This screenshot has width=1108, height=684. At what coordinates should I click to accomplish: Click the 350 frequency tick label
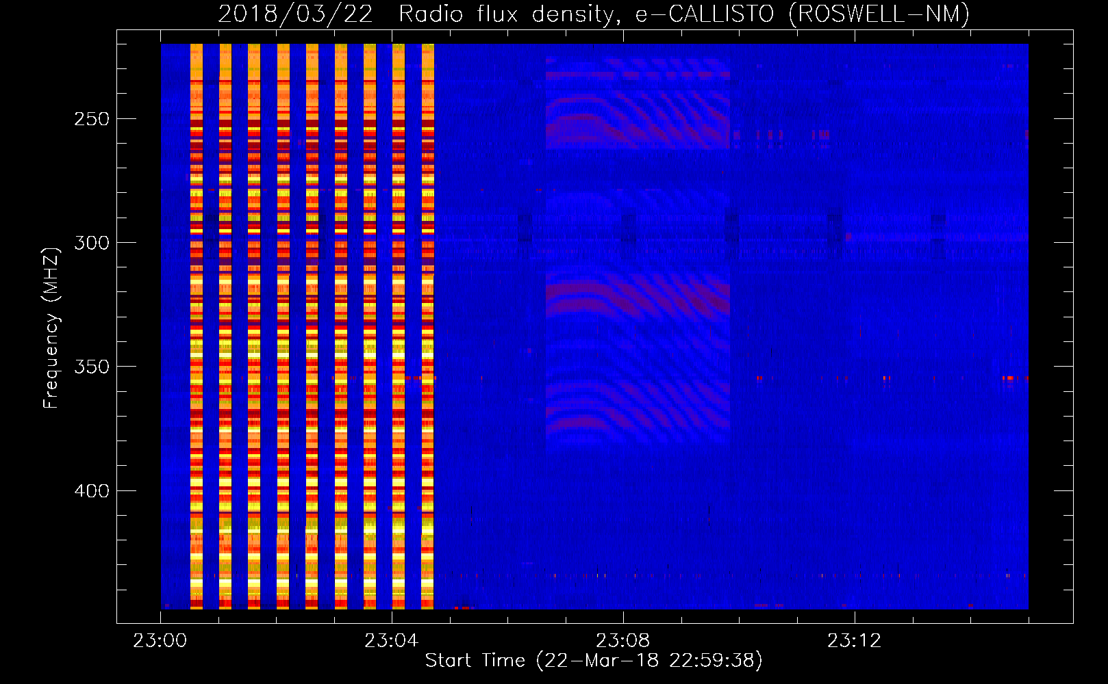[x=92, y=367]
